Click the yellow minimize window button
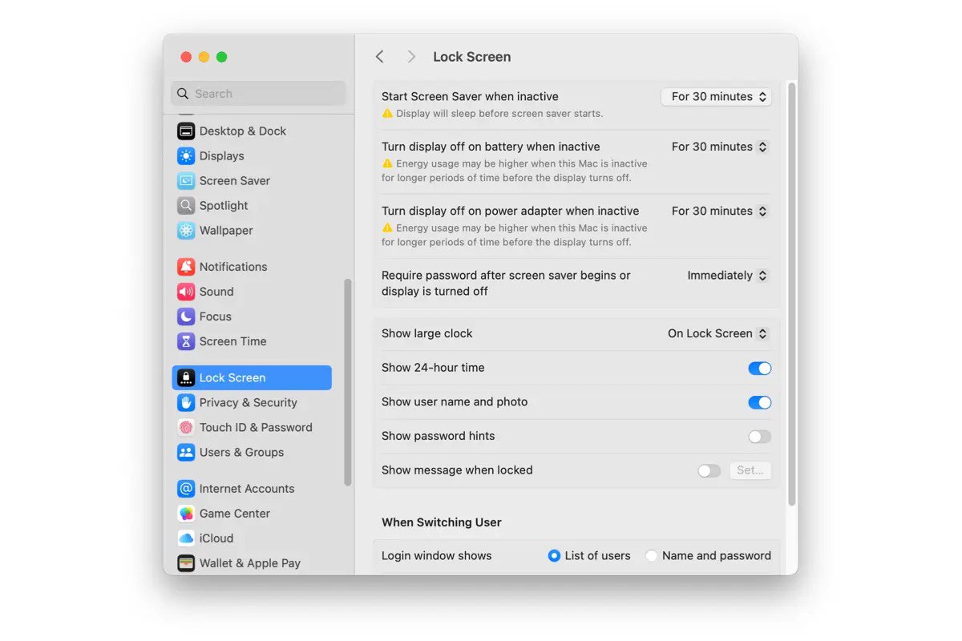Viewport: 962px width, 641px height. (204, 57)
